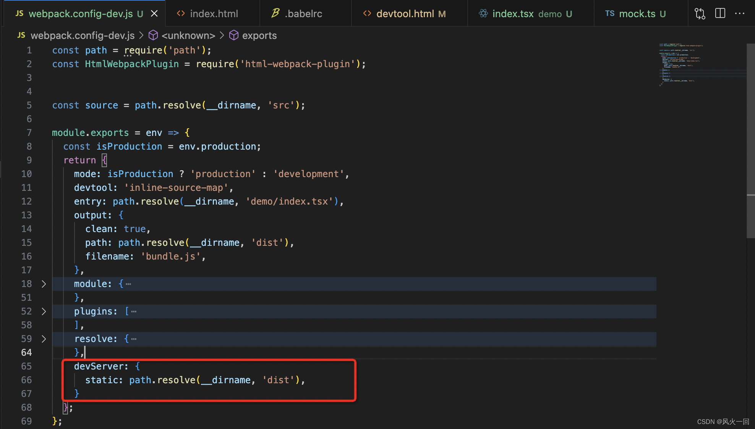The height and width of the screenshot is (429, 755).
Task: Switch to the index.html tab
Action: [x=214, y=14]
